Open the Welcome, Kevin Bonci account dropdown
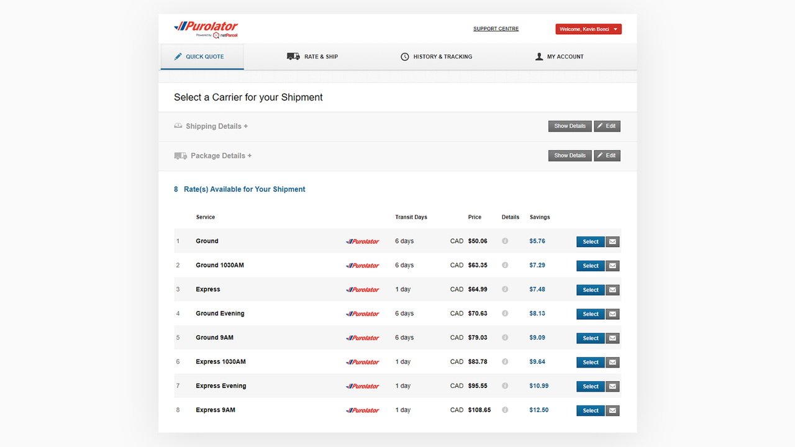This screenshot has width=795, height=447. [x=588, y=29]
